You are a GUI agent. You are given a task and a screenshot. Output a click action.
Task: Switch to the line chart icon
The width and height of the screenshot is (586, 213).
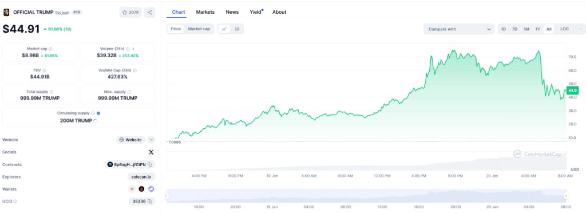[x=224, y=29]
